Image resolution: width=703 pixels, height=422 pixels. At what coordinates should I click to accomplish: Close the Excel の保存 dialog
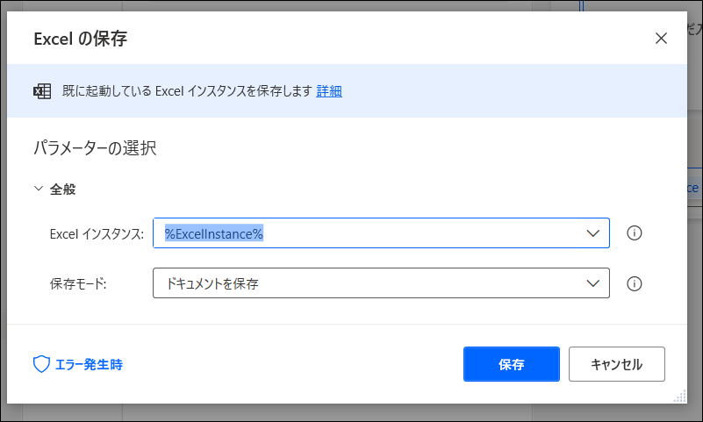(661, 39)
